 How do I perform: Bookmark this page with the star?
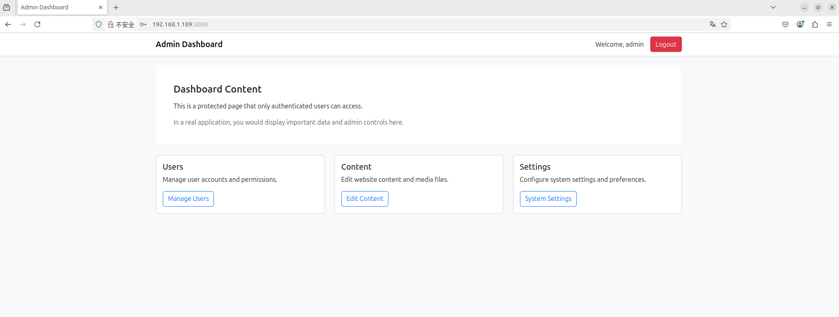[724, 24]
